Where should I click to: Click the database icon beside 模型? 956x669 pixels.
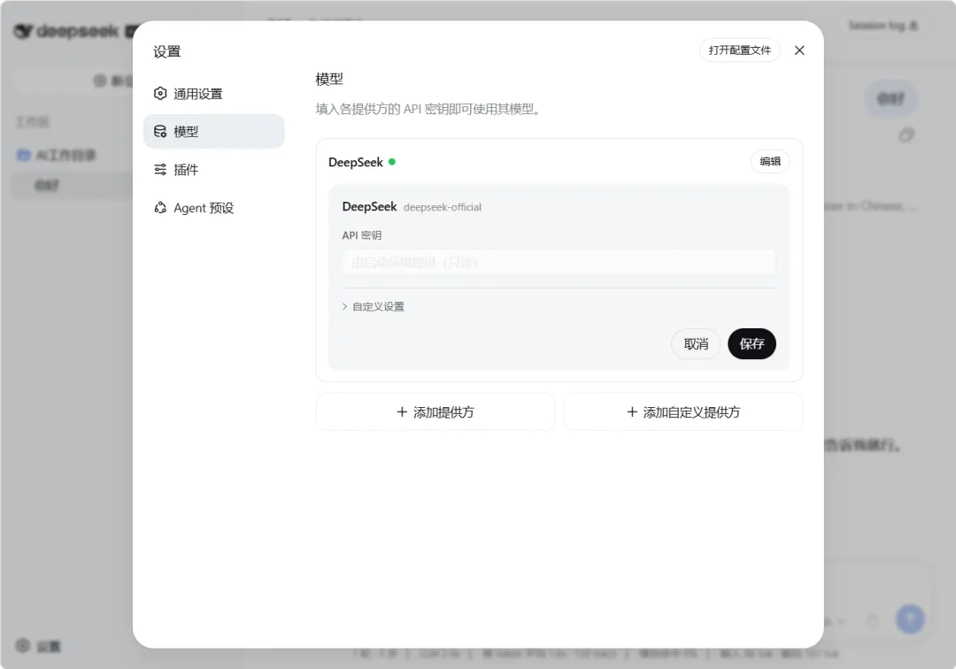(160, 132)
